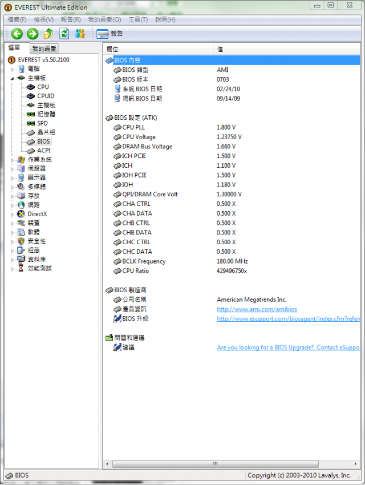The height and width of the screenshot is (485, 365).
Task: Open the esupport.com biosagent link
Action: coord(289,318)
